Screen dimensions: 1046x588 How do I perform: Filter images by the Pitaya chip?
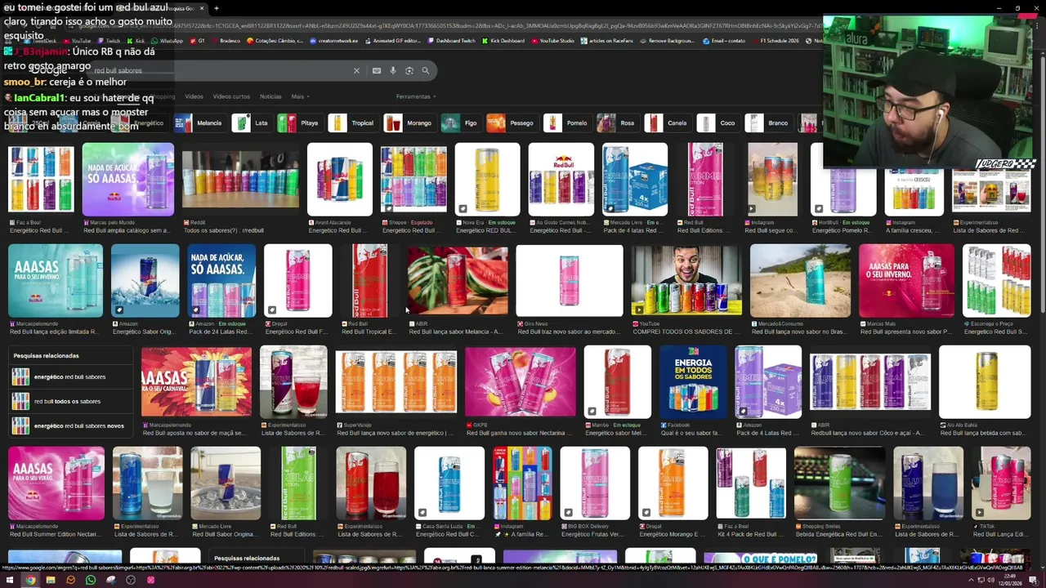[x=299, y=123]
